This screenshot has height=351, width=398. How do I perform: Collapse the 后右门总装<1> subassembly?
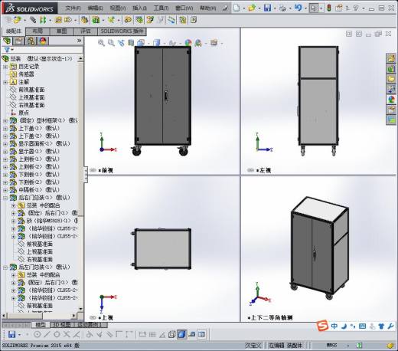point(5,198)
